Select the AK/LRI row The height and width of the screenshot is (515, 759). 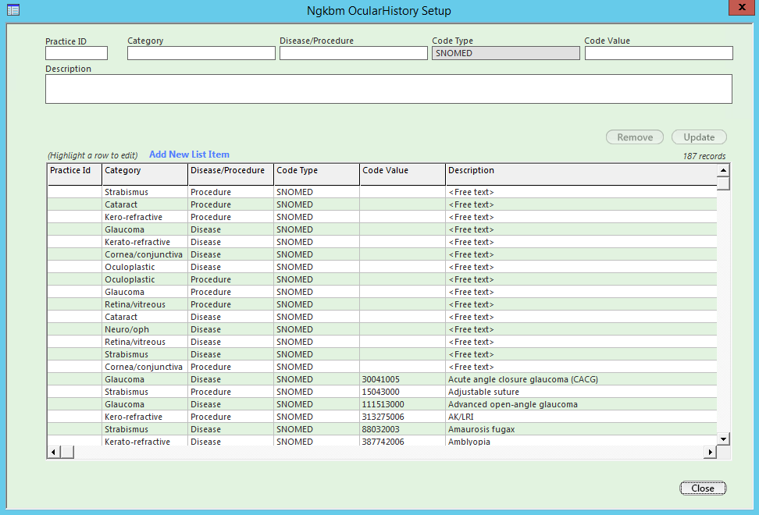[382, 417]
